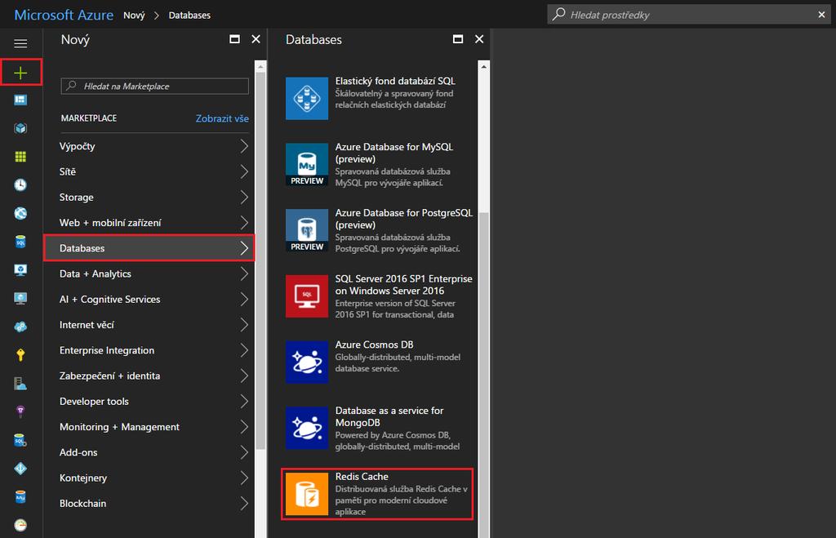
Task: Open the purple lightbulb icon in sidebar
Action: pyautogui.click(x=20, y=411)
